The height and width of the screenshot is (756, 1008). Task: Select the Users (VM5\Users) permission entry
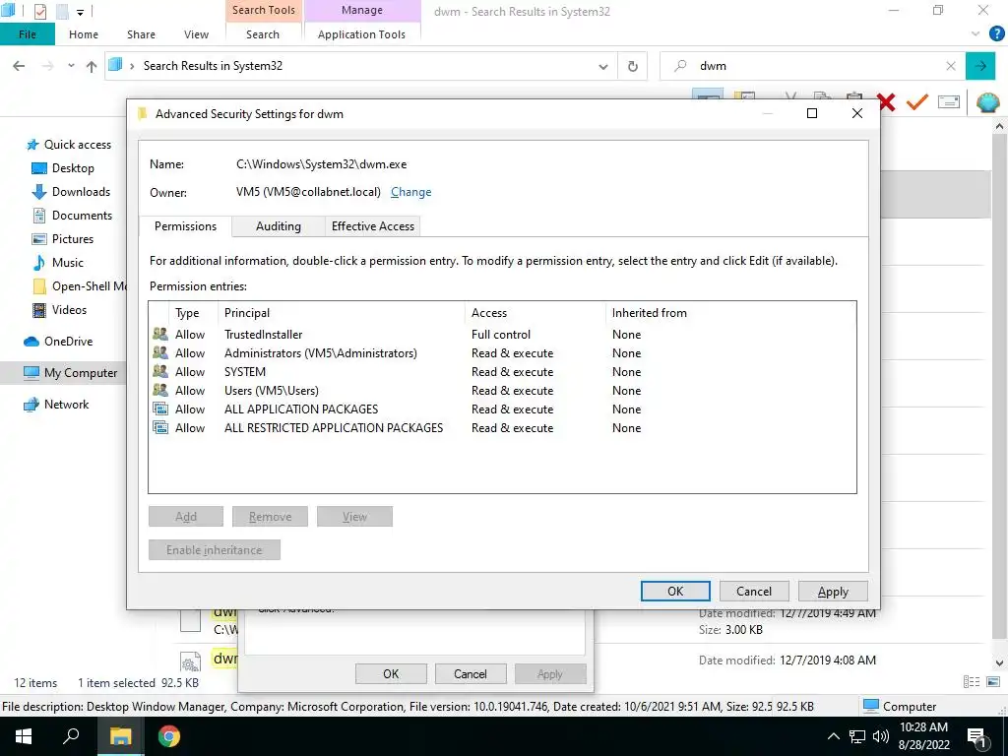click(x=501, y=390)
